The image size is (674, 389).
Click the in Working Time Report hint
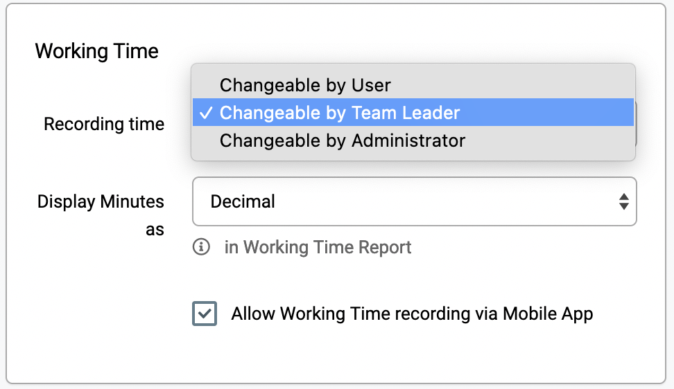[318, 248]
